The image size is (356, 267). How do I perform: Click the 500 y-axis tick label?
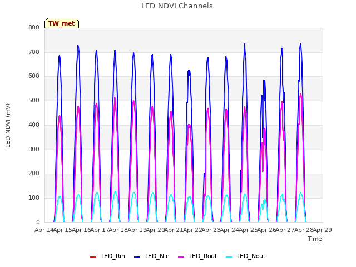point(34,101)
